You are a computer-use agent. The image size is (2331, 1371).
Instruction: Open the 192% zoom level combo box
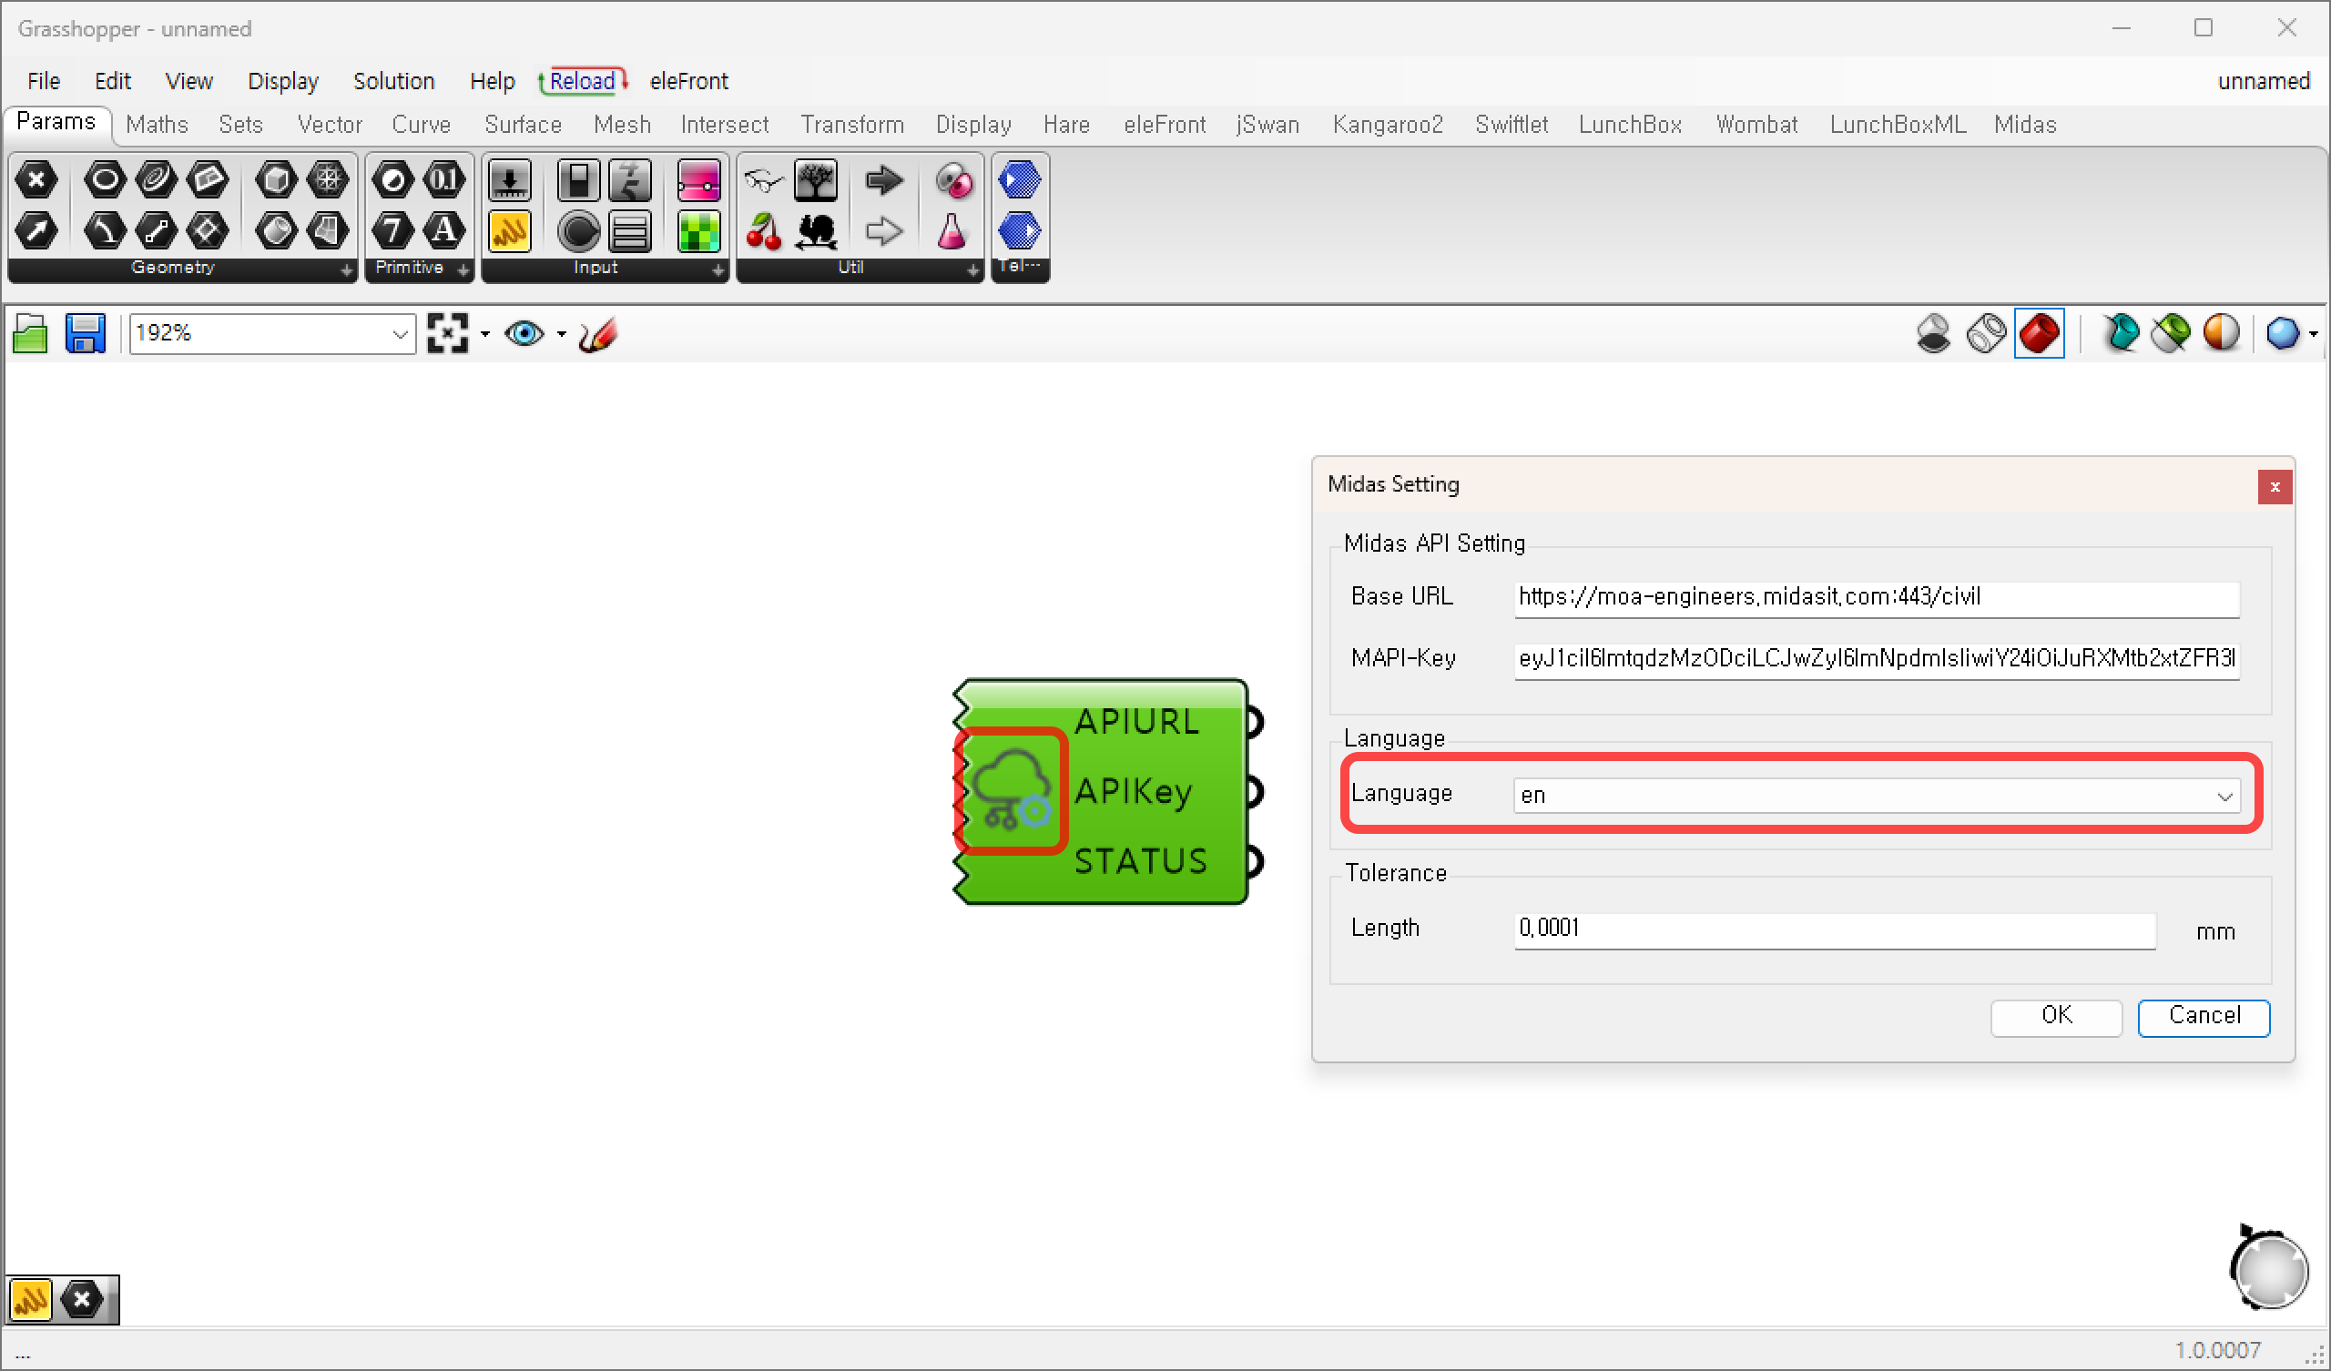point(273,333)
